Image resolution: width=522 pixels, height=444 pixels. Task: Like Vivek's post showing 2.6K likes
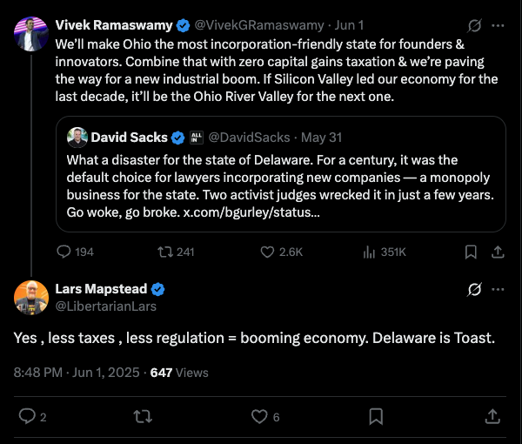coord(281,252)
